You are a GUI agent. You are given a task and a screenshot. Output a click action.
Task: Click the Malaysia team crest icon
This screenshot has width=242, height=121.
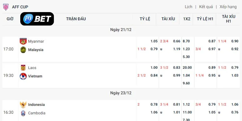click(23, 50)
